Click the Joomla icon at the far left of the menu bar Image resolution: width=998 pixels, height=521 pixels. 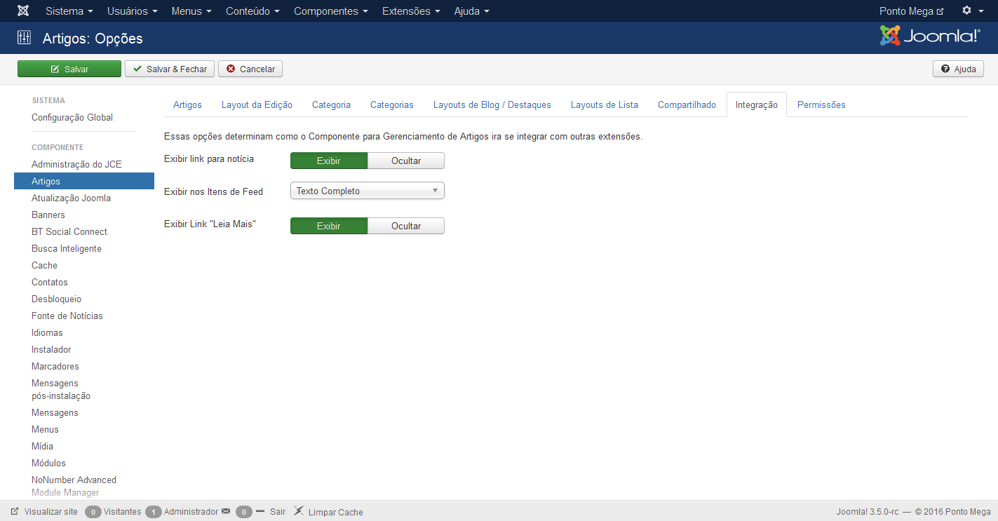[x=23, y=11]
